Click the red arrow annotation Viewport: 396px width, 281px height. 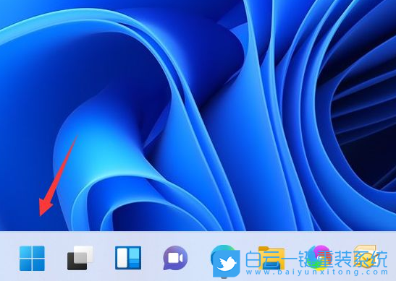pos(58,176)
